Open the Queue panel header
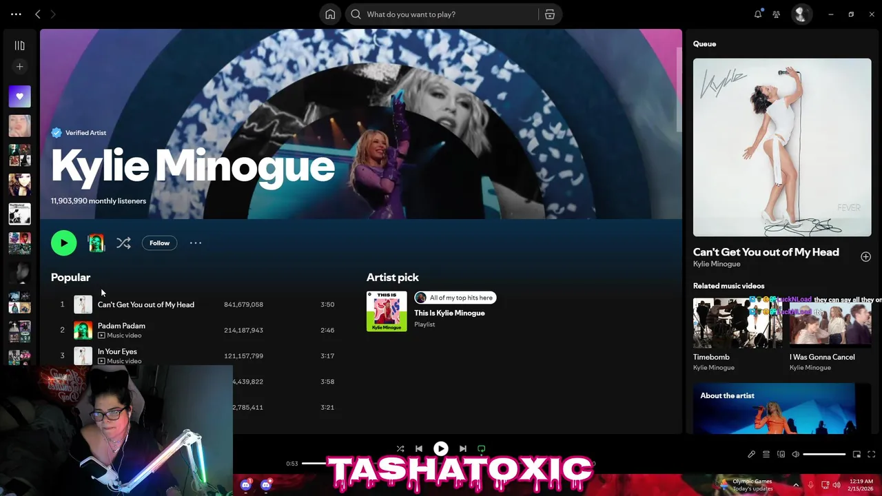 click(704, 44)
